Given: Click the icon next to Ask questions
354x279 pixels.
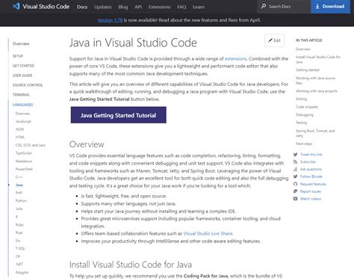Looking at the screenshot, I should point(295,169).
